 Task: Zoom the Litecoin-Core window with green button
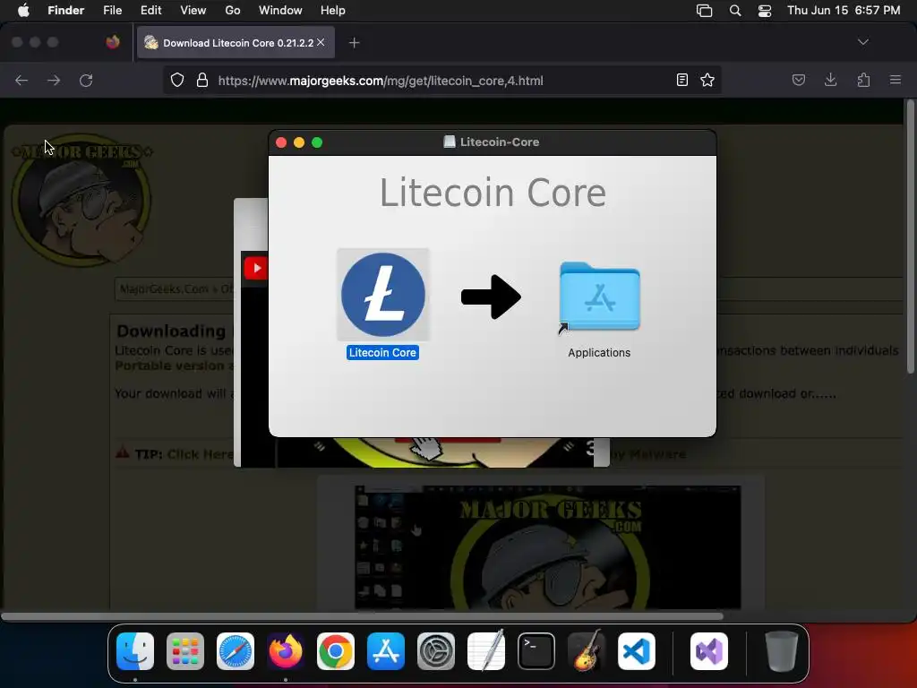pyautogui.click(x=317, y=142)
